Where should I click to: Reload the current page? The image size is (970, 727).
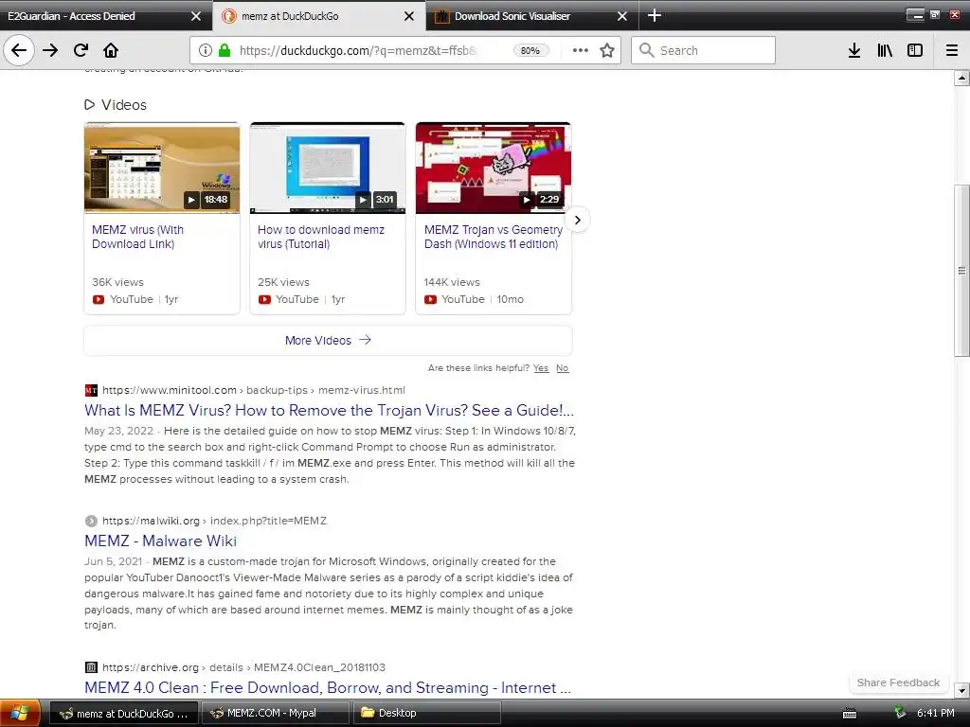pyautogui.click(x=81, y=50)
